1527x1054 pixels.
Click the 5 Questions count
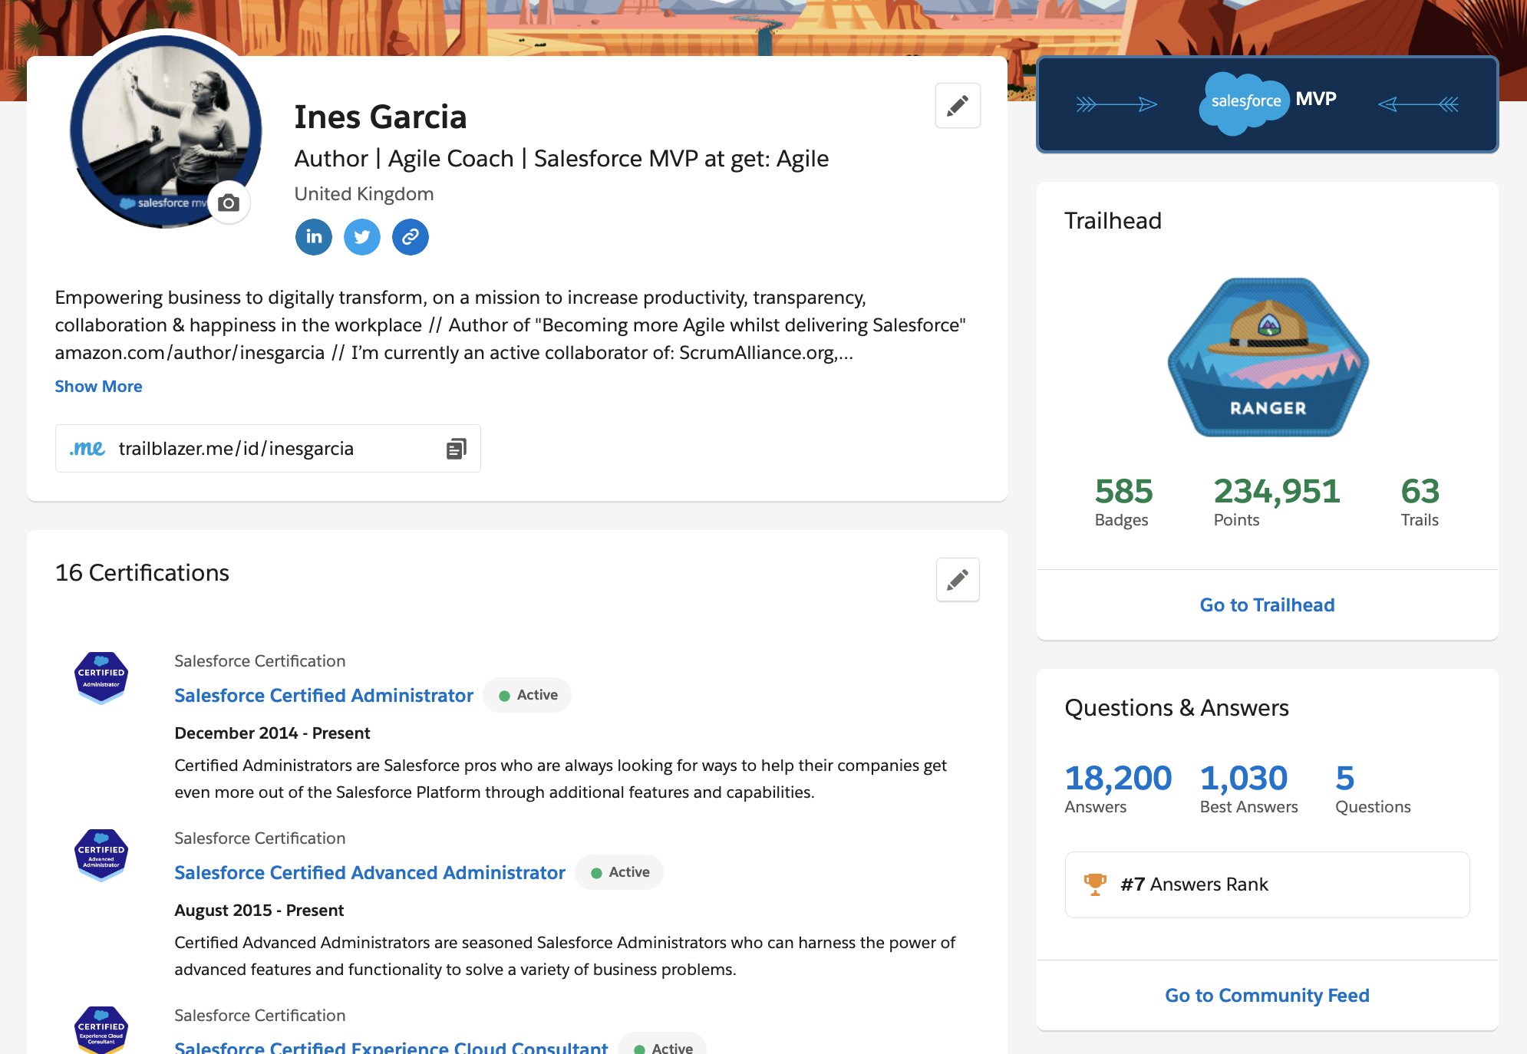tap(1373, 789)
